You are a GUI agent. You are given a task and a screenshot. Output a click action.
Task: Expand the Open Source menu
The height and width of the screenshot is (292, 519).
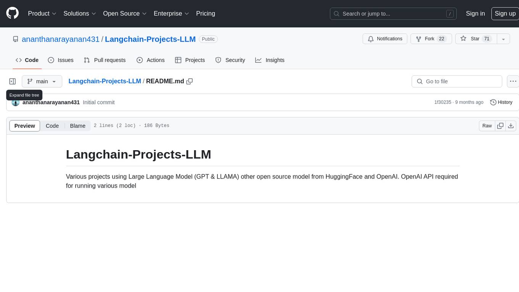[x=125, y=13]
